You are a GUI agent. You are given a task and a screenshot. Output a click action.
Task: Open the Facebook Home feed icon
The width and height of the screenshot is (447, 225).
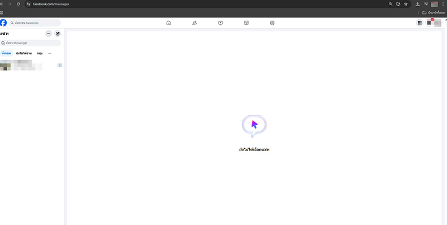(x=169, y=23)
